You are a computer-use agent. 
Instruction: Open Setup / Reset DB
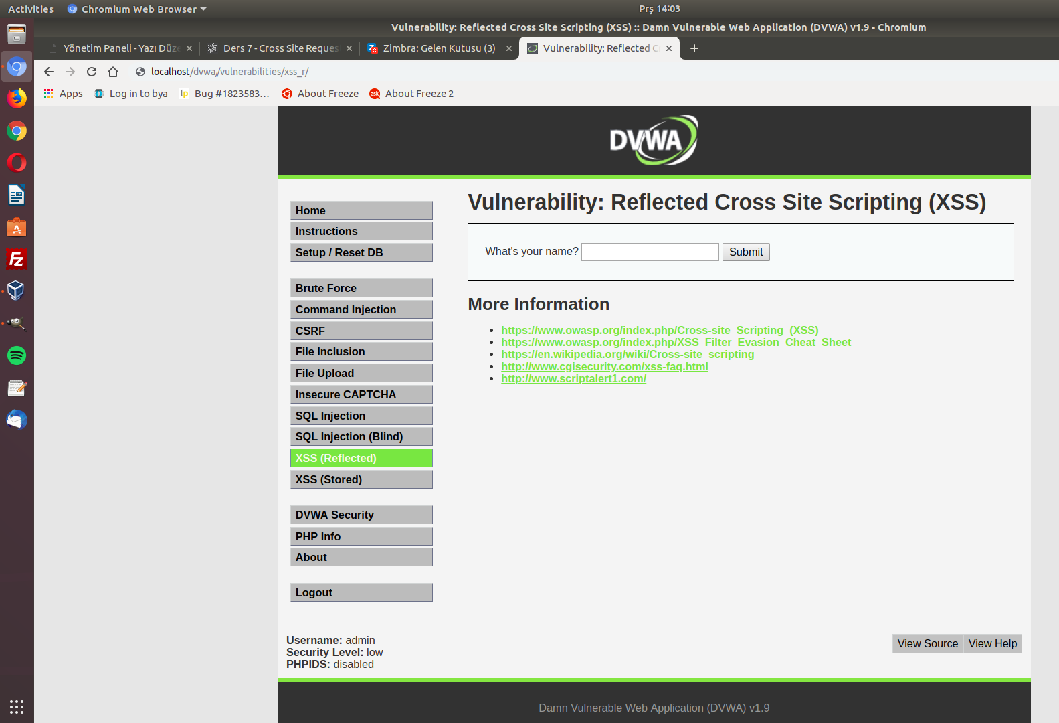361,252
